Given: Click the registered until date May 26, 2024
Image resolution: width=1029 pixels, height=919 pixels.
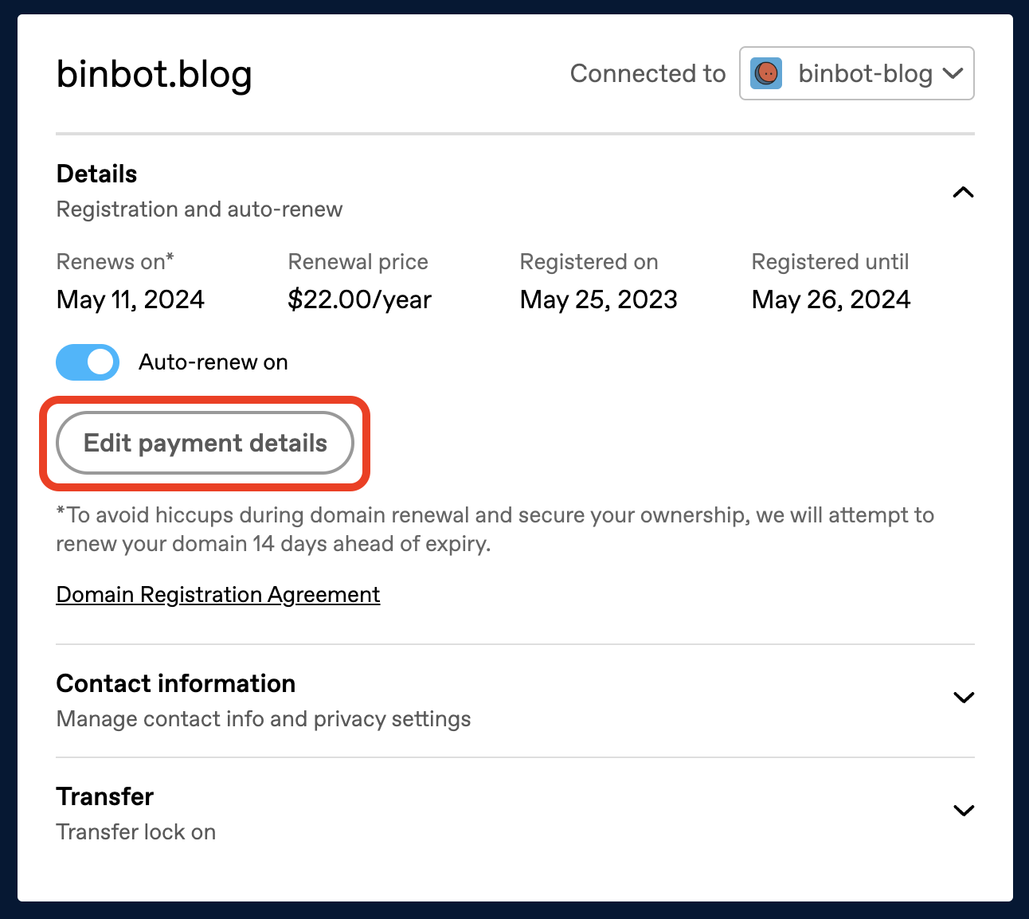Looking at the screenshot, I should pos(831,299).
